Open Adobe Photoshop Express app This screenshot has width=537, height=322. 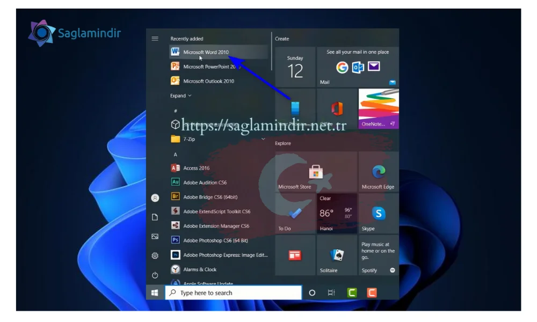click(219, 254)
